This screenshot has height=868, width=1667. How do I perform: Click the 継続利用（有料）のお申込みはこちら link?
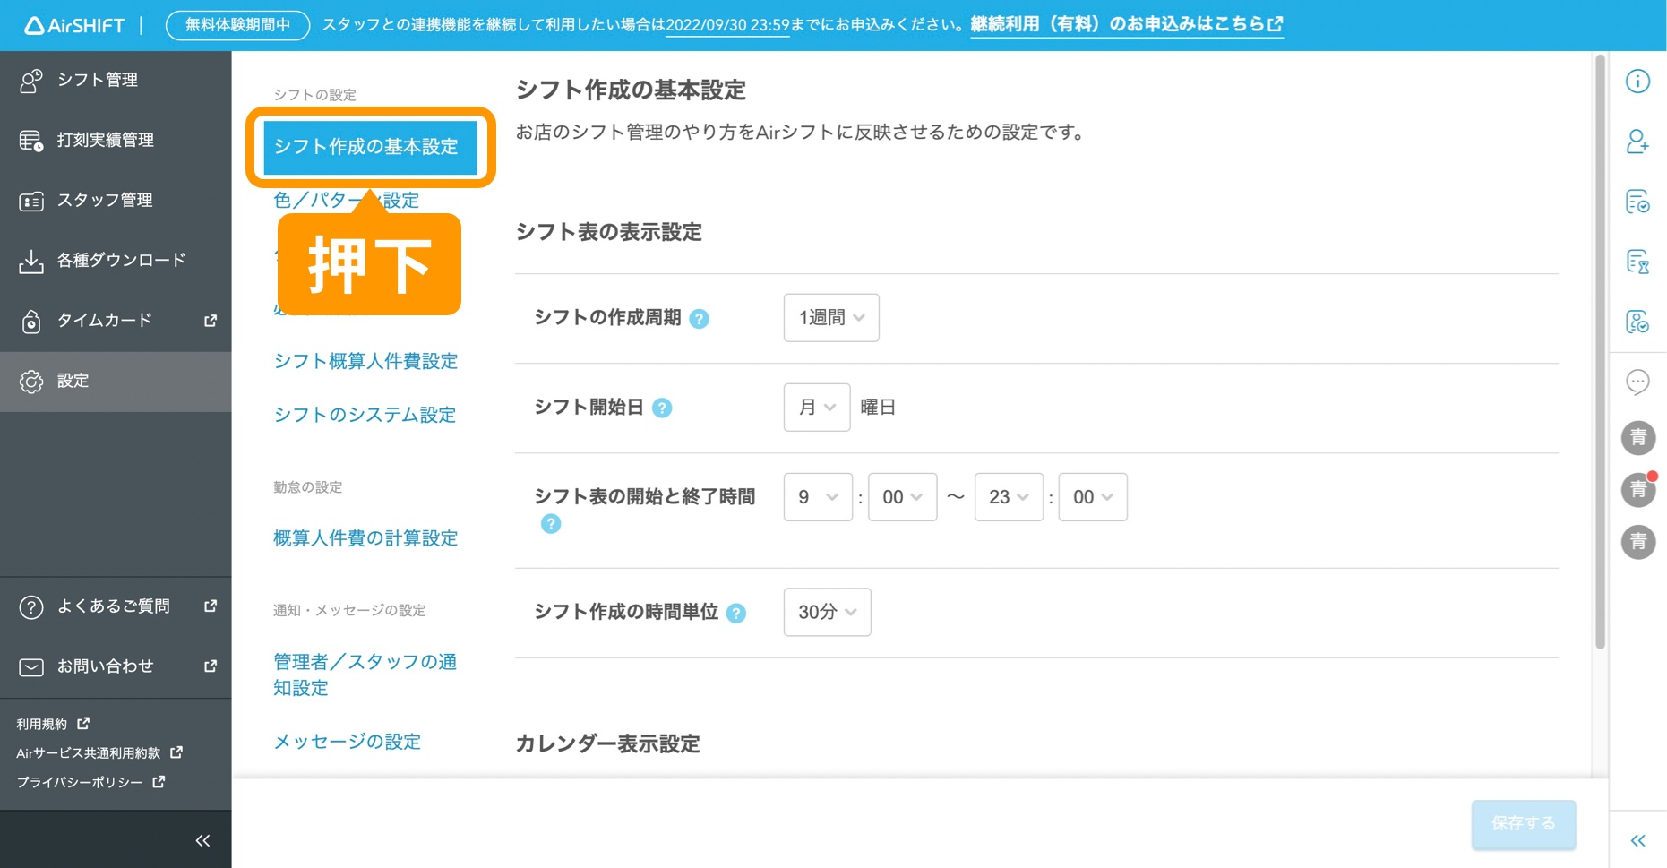tap(1126, 24)
